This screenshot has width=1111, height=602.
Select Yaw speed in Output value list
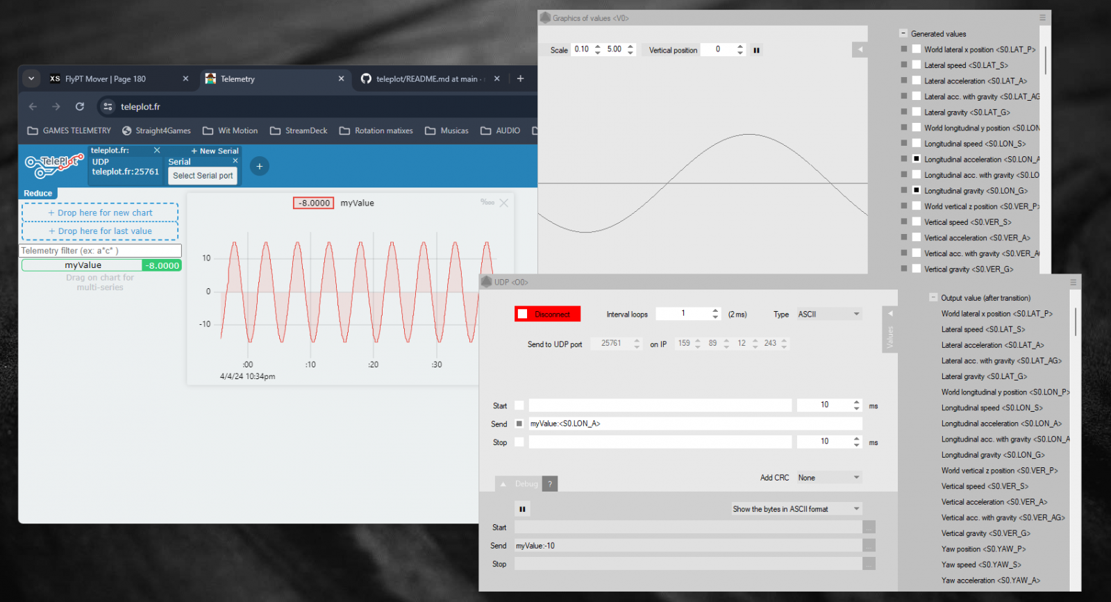pyautogui.click(x=981, y=565)
